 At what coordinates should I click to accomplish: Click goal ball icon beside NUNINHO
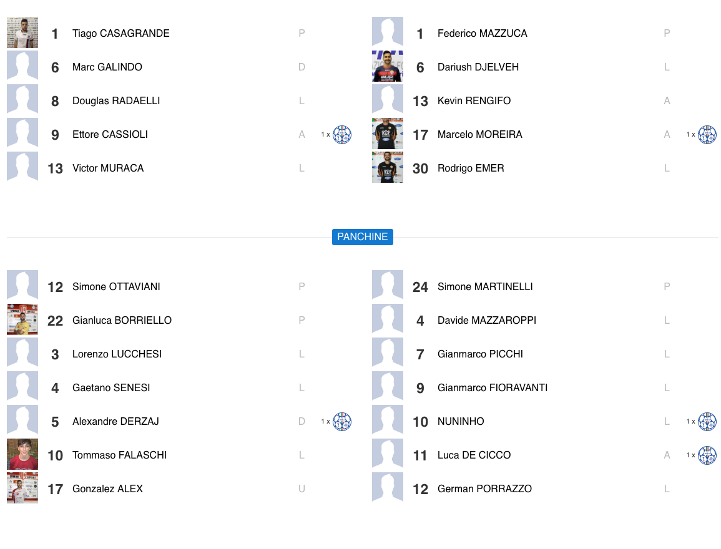[707, 422]
